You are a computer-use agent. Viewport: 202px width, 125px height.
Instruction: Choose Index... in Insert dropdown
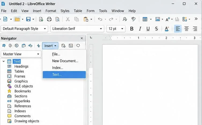64,68
